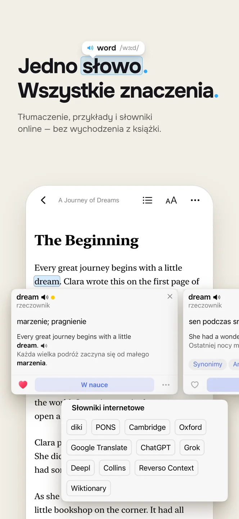239x519 pixels.
Task: Open the PONS dictionary
Action: pos(105,427)
